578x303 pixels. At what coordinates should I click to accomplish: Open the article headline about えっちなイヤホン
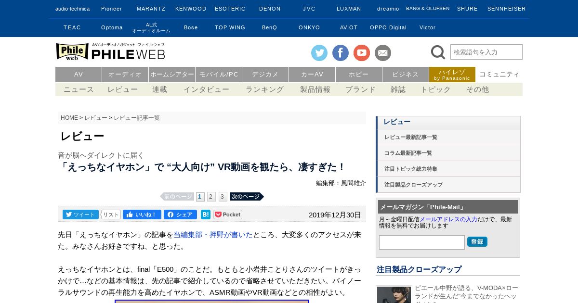pos(202,167)
